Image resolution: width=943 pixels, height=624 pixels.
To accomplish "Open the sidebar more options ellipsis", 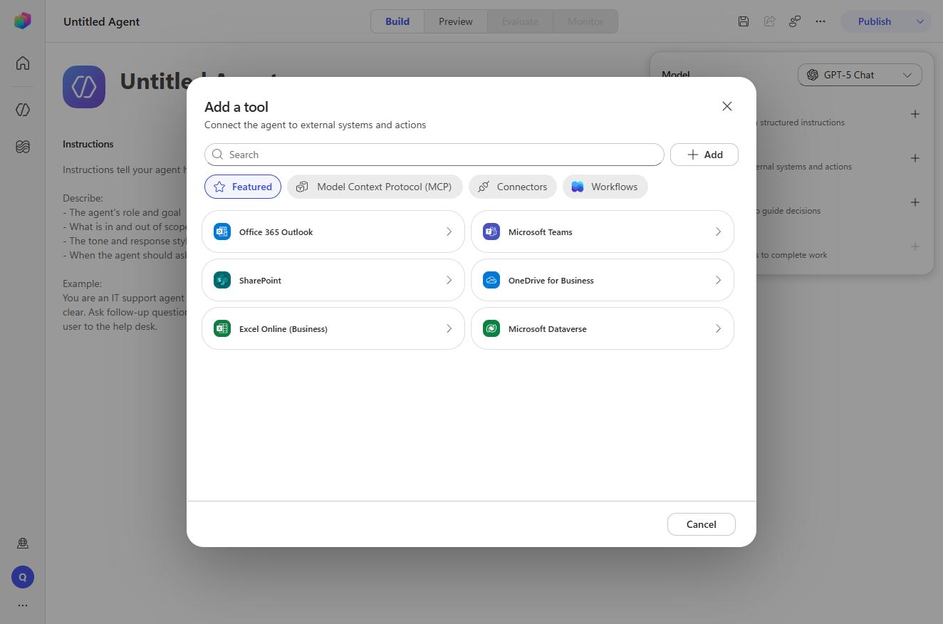I will (x=23, y=605).
